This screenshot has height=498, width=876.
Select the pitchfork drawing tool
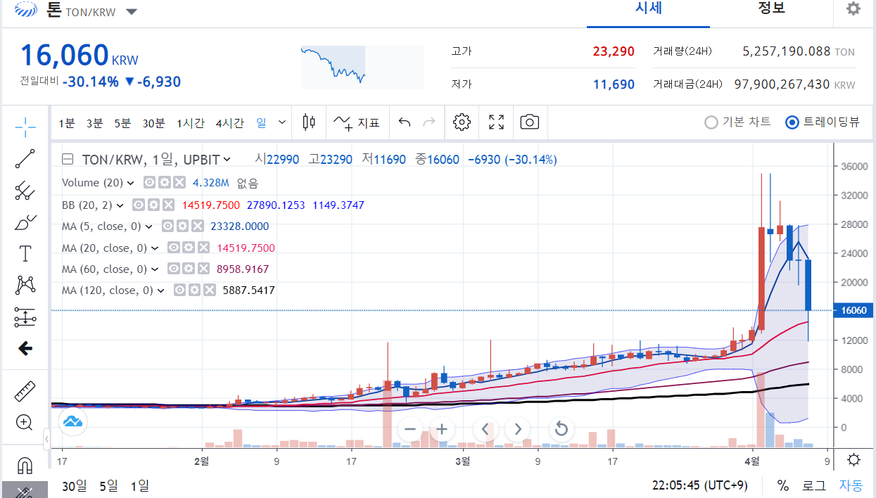[25, 190]
